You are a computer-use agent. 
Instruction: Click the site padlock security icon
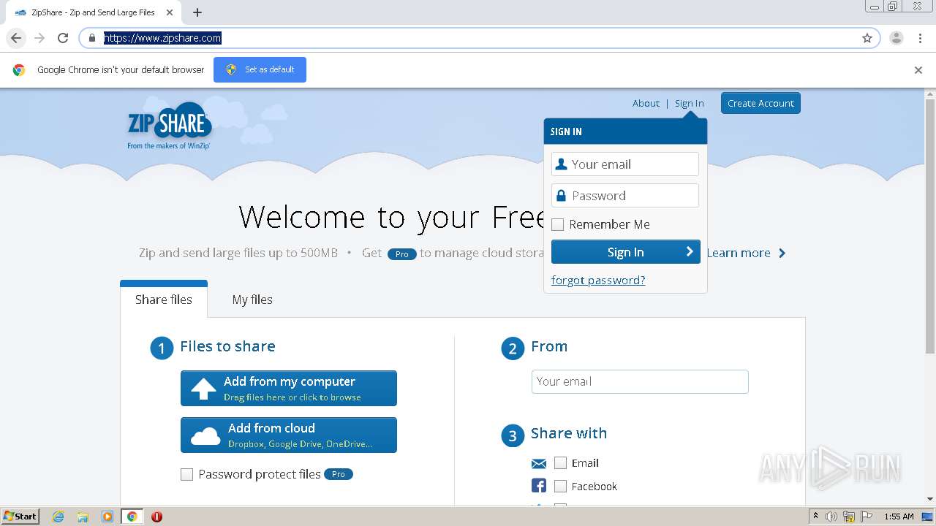(x=92, y=38)
